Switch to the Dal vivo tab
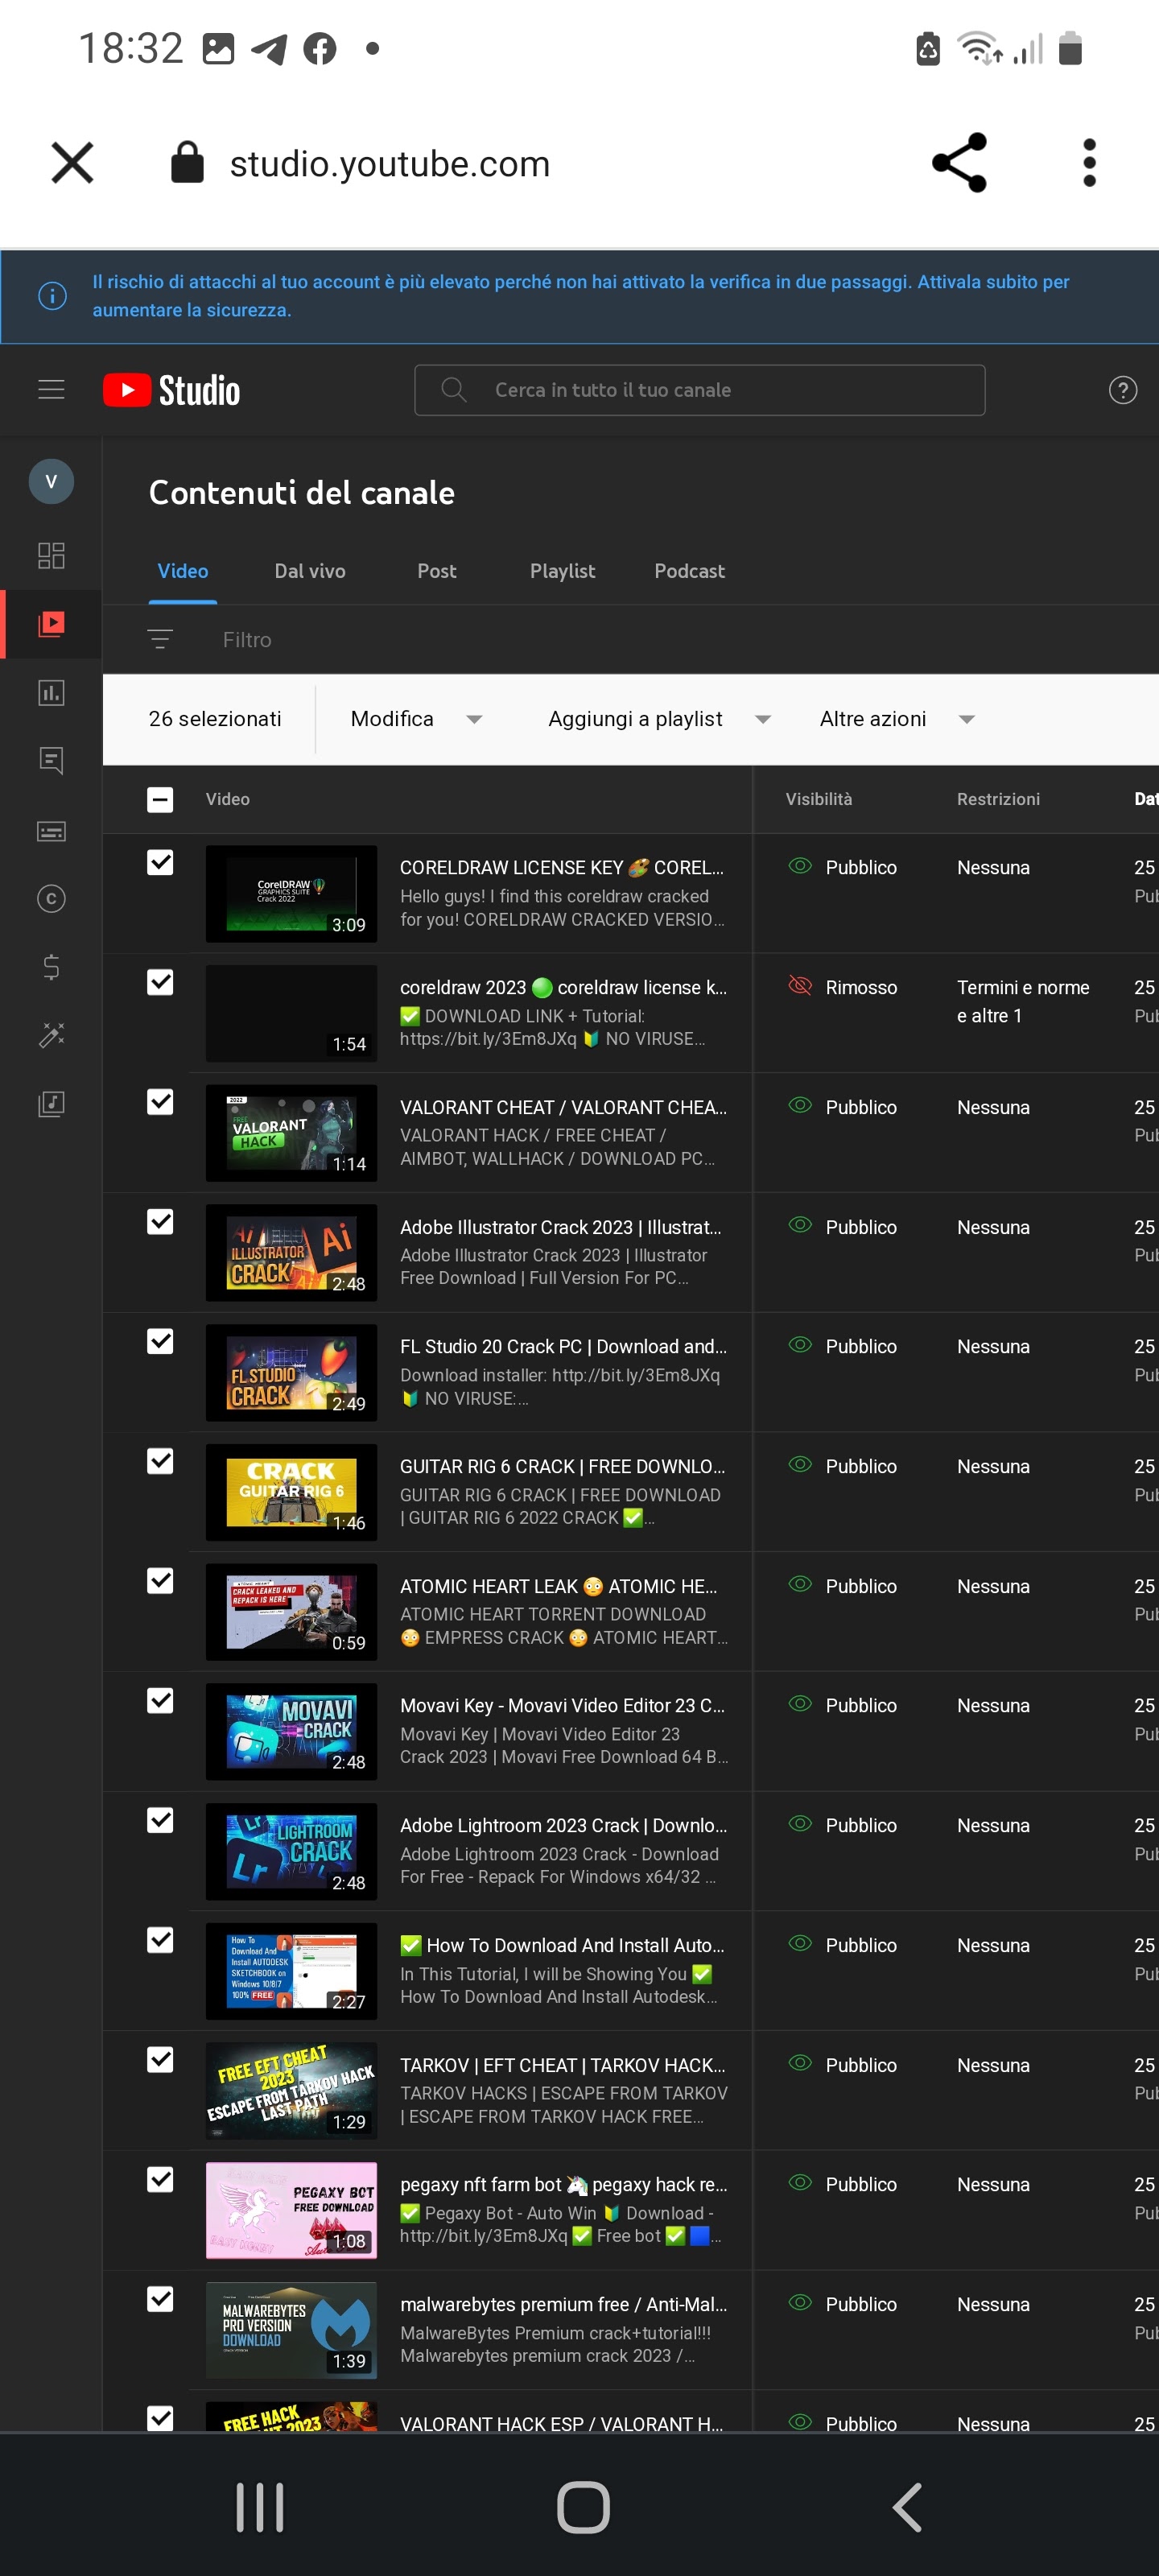The width and height of the screenshot is (1159, 2576). tap(310, 571)
